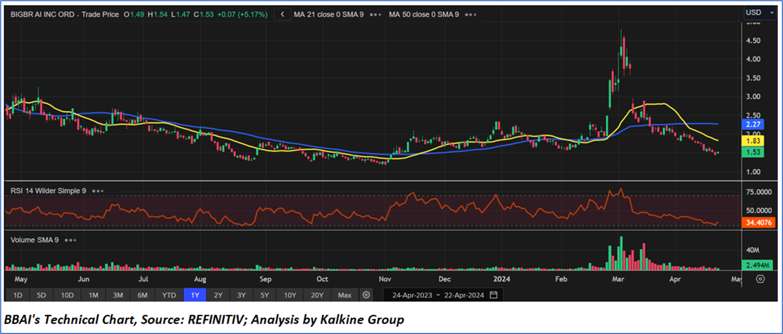Switch to the 5Y range
Screen dimensions: 783x334
266,295
